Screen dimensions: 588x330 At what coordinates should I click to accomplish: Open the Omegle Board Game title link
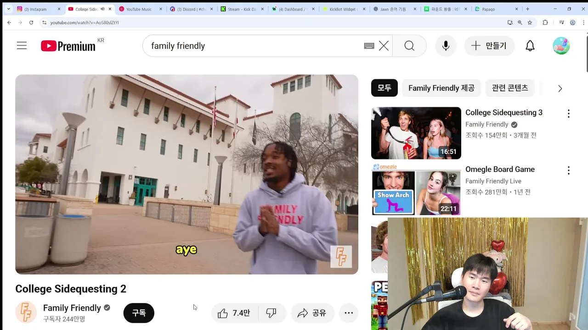pos(500,170)
